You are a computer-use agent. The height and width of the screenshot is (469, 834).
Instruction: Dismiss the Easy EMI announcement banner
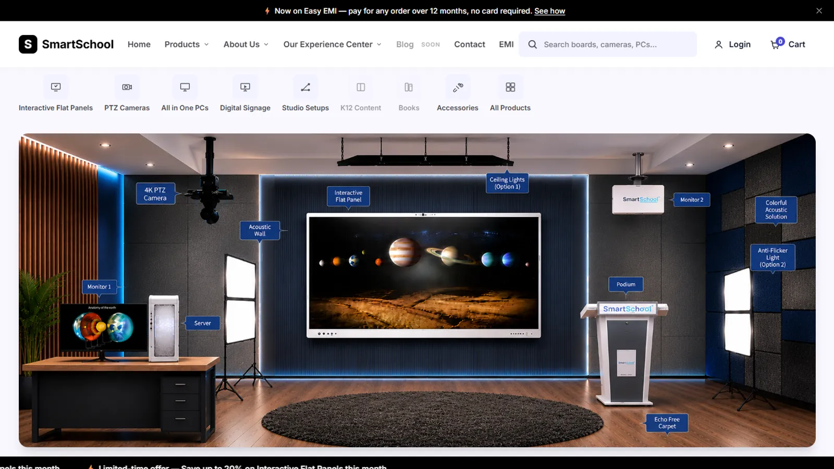[x=819, y=10]
